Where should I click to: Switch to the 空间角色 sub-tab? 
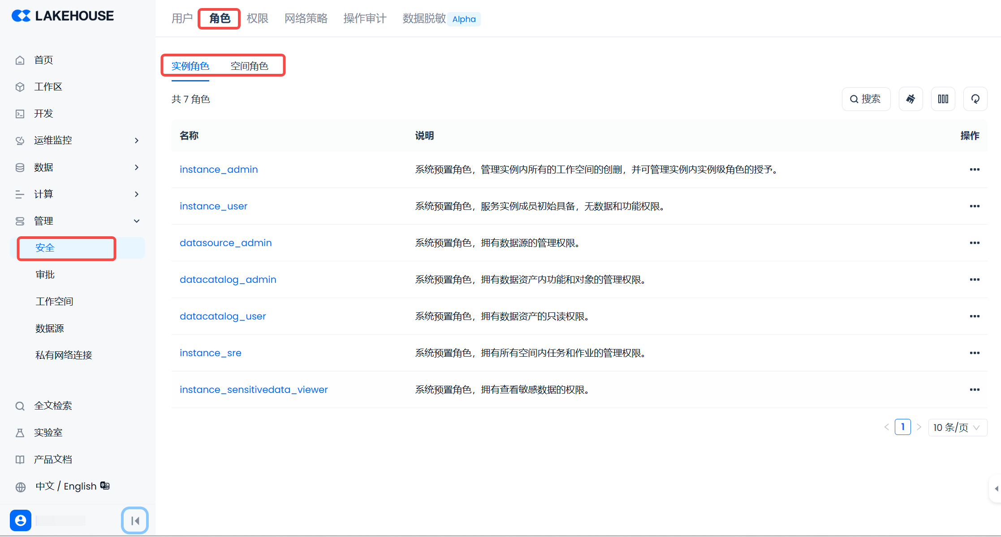(249, 66)
